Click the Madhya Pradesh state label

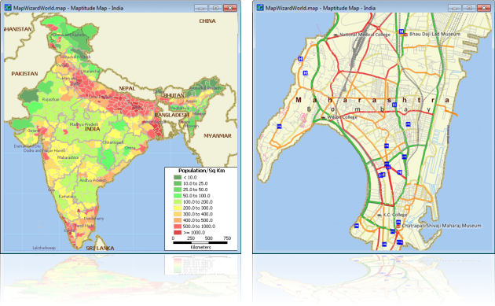pos(83,124)
